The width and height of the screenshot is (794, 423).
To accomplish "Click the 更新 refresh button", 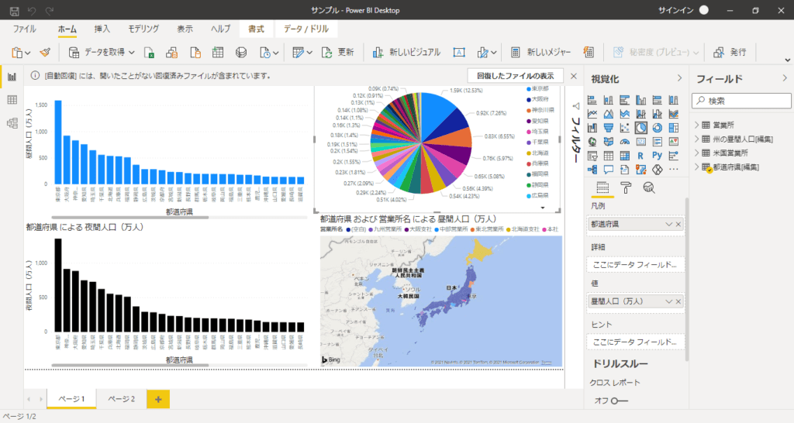I will pos(338,52).
